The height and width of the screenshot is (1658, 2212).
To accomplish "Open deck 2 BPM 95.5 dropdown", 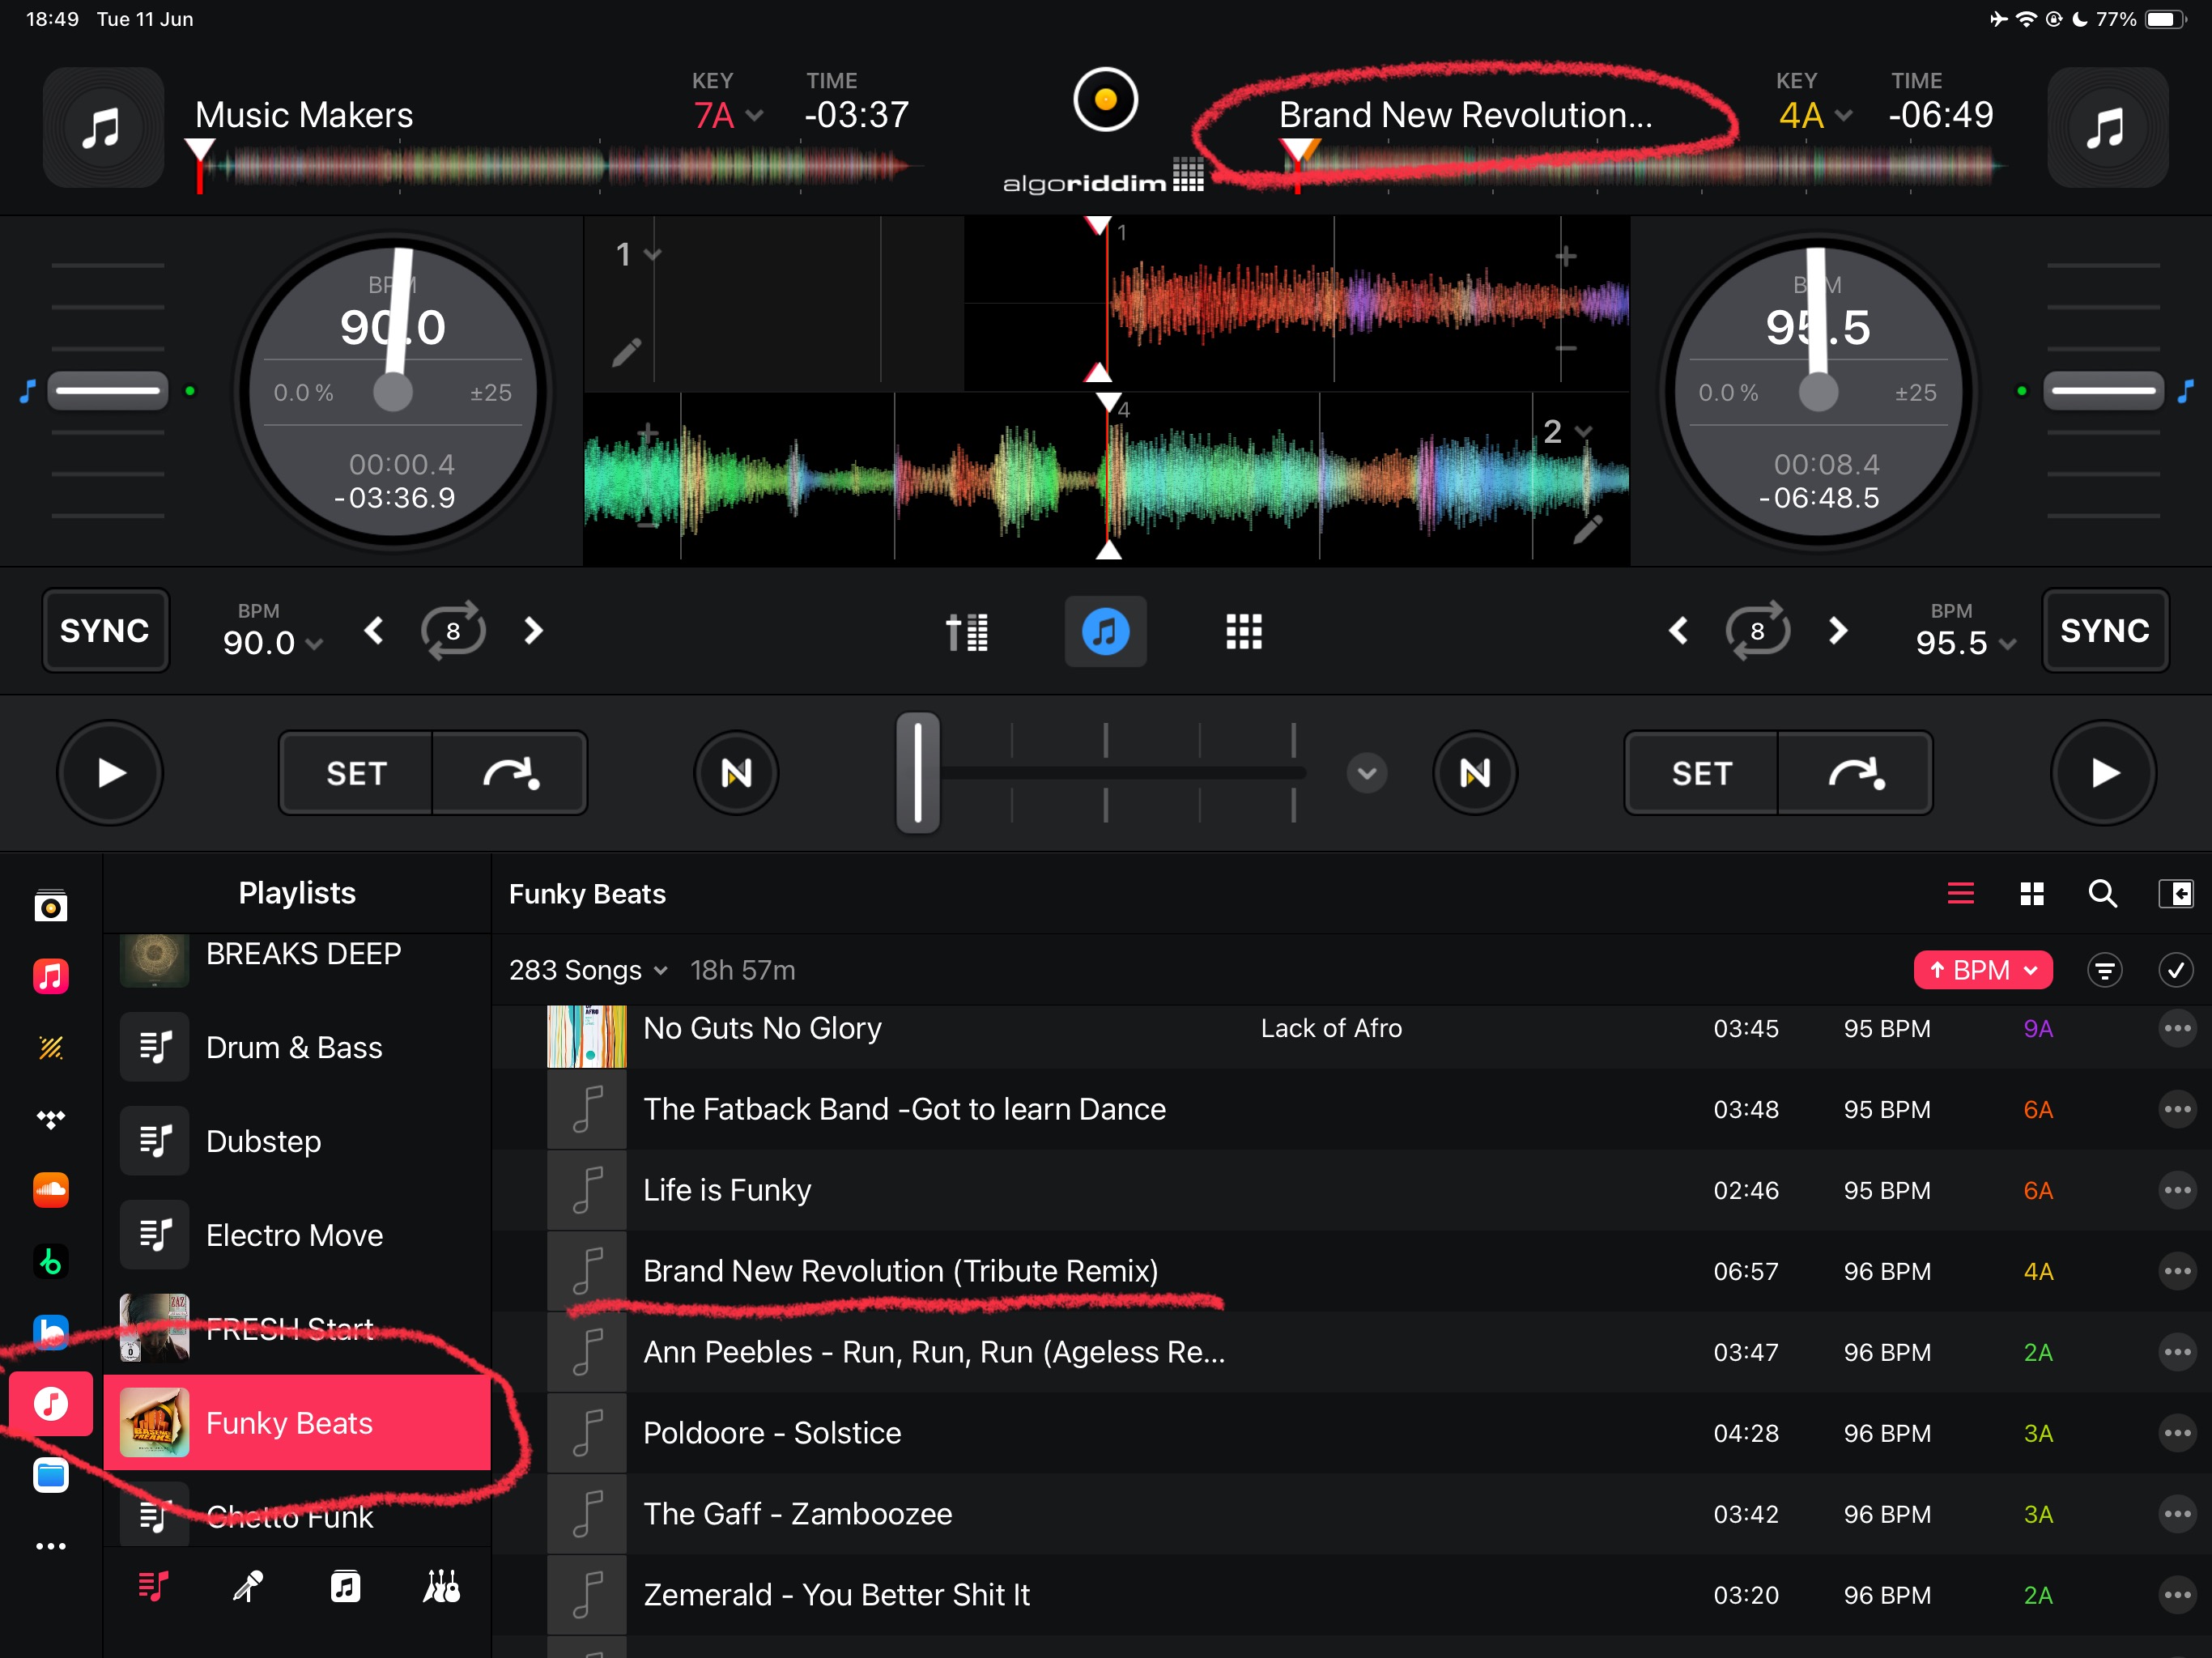I will (1965, 642).
